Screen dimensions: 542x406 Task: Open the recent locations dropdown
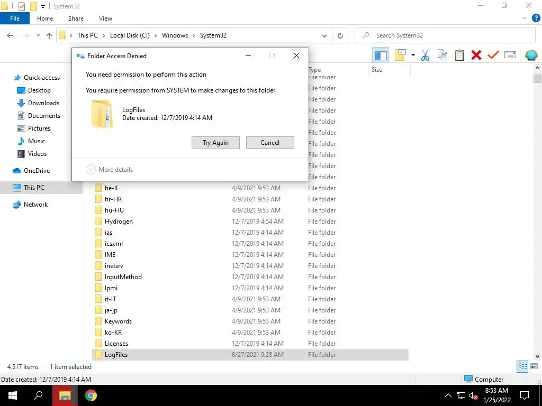click(38, 35)
